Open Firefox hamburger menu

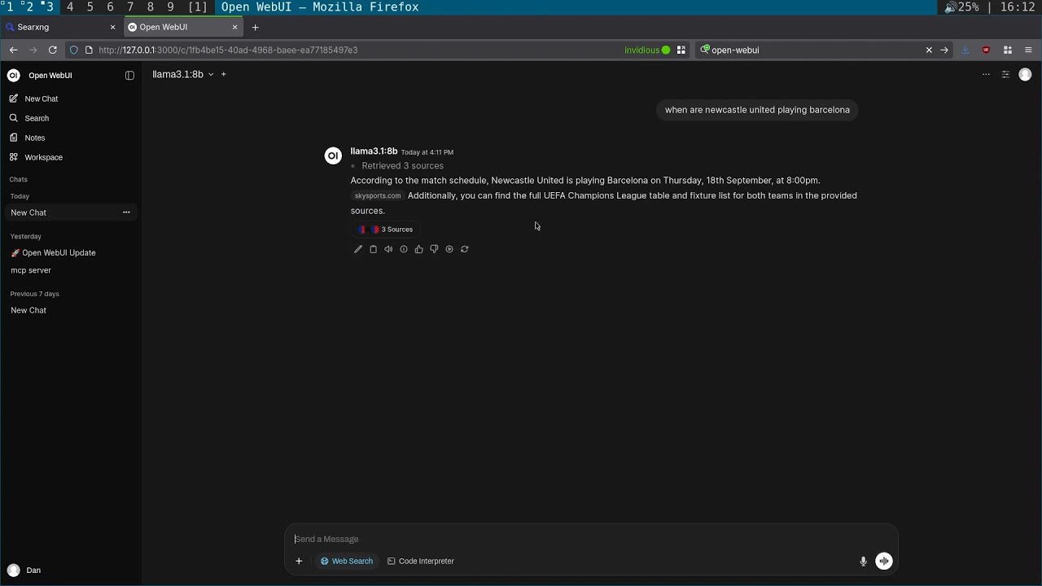[1028, 50]
